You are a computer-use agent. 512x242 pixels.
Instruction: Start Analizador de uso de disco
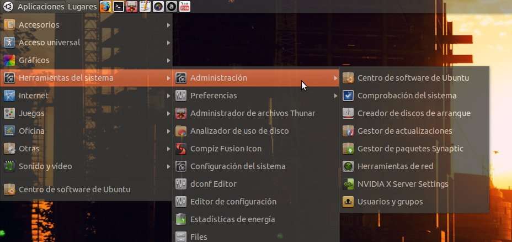pos(239,131)
